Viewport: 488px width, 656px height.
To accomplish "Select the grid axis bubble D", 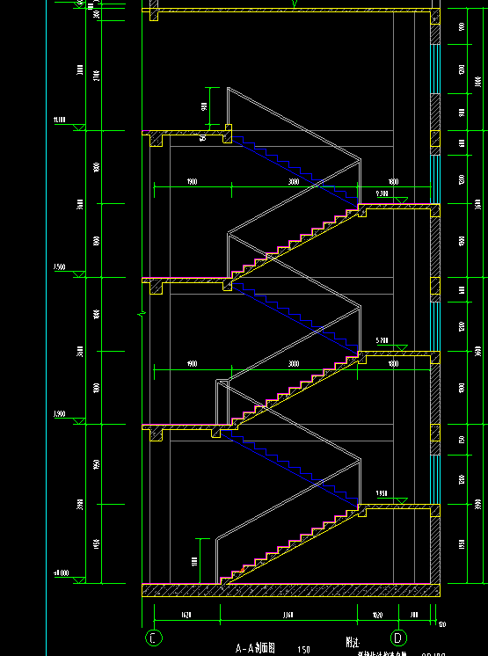I will click(398, 638).
